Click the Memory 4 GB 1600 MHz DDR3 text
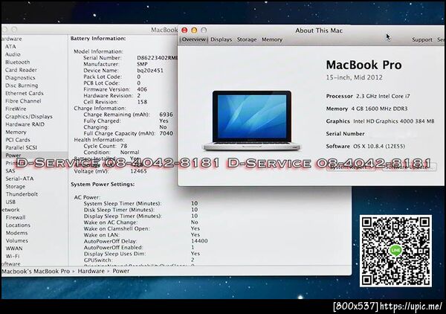Viewport: 446px width, 314px height. tap(366, 109)
